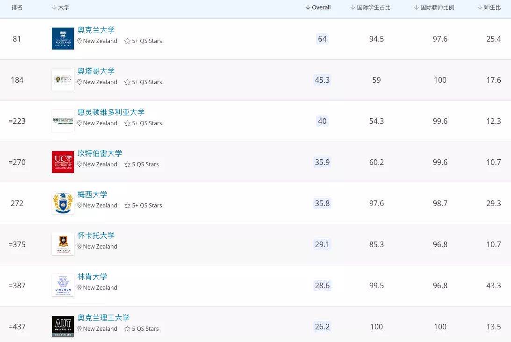Viewport: 511px width, 342px height.
Task: Click the rank value =387
Action: point(17,285)
